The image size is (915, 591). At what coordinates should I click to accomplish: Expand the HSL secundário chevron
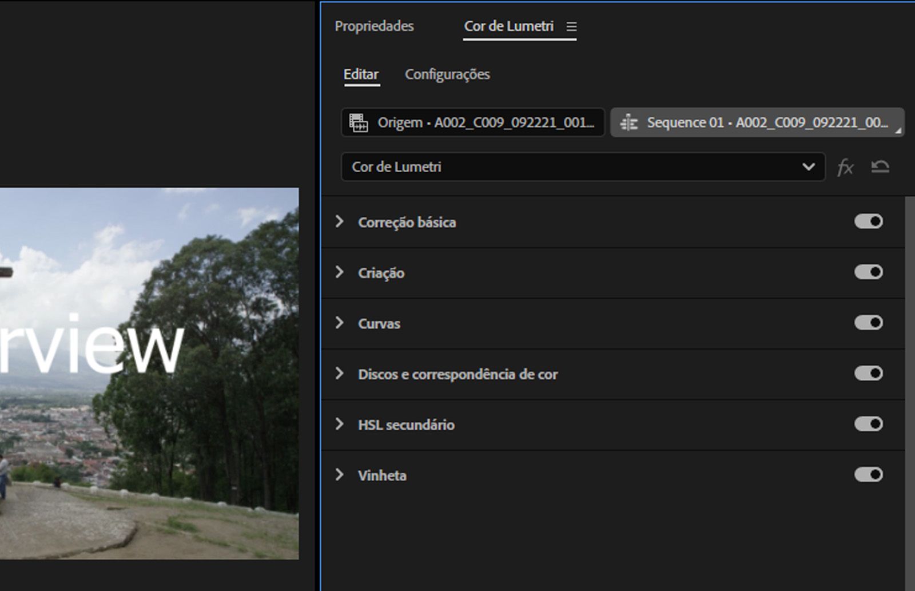[340, 424]
